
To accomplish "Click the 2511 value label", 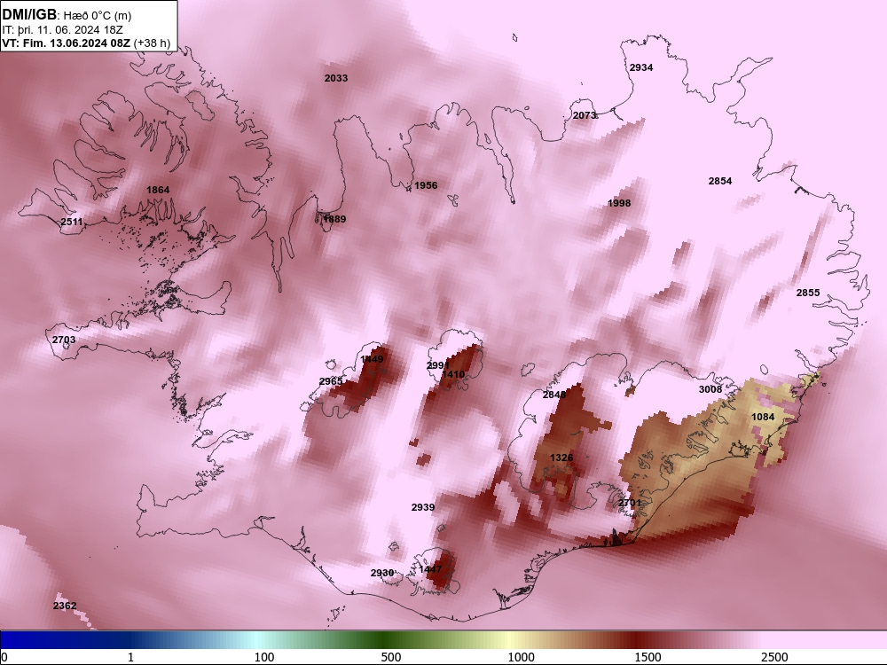I will click(72, 222).
